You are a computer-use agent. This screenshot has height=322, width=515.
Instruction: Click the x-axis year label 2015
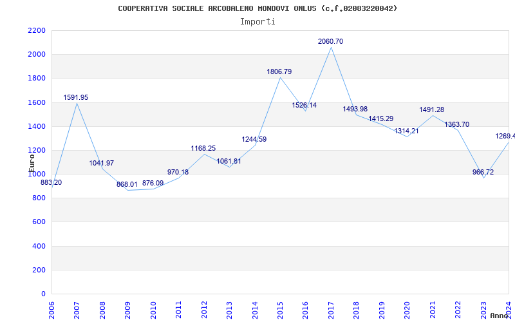280,310
